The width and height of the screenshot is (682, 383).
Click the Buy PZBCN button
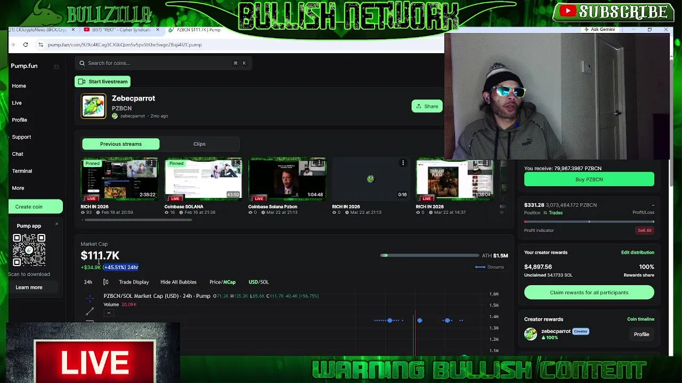(589, 179)
